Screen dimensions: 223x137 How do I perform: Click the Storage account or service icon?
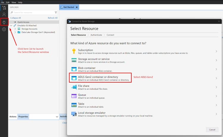pyautogui.click(x=74, y=60)
